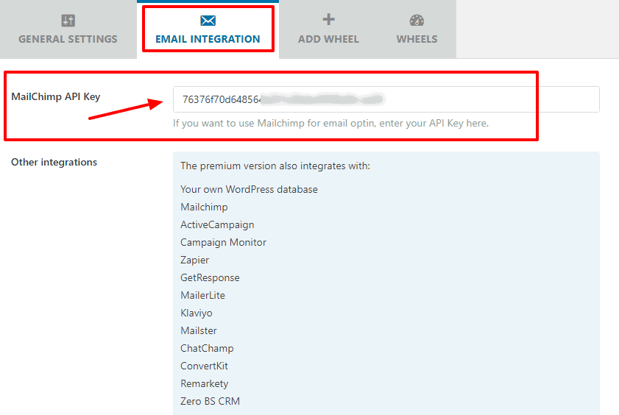Select the ActiveCampaign list entry
Screen dimensions: 619x415
(x=217, y=225)
